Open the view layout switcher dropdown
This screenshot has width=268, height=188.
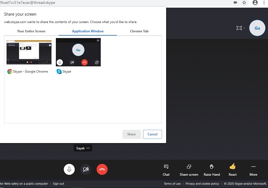coord(240,28)
